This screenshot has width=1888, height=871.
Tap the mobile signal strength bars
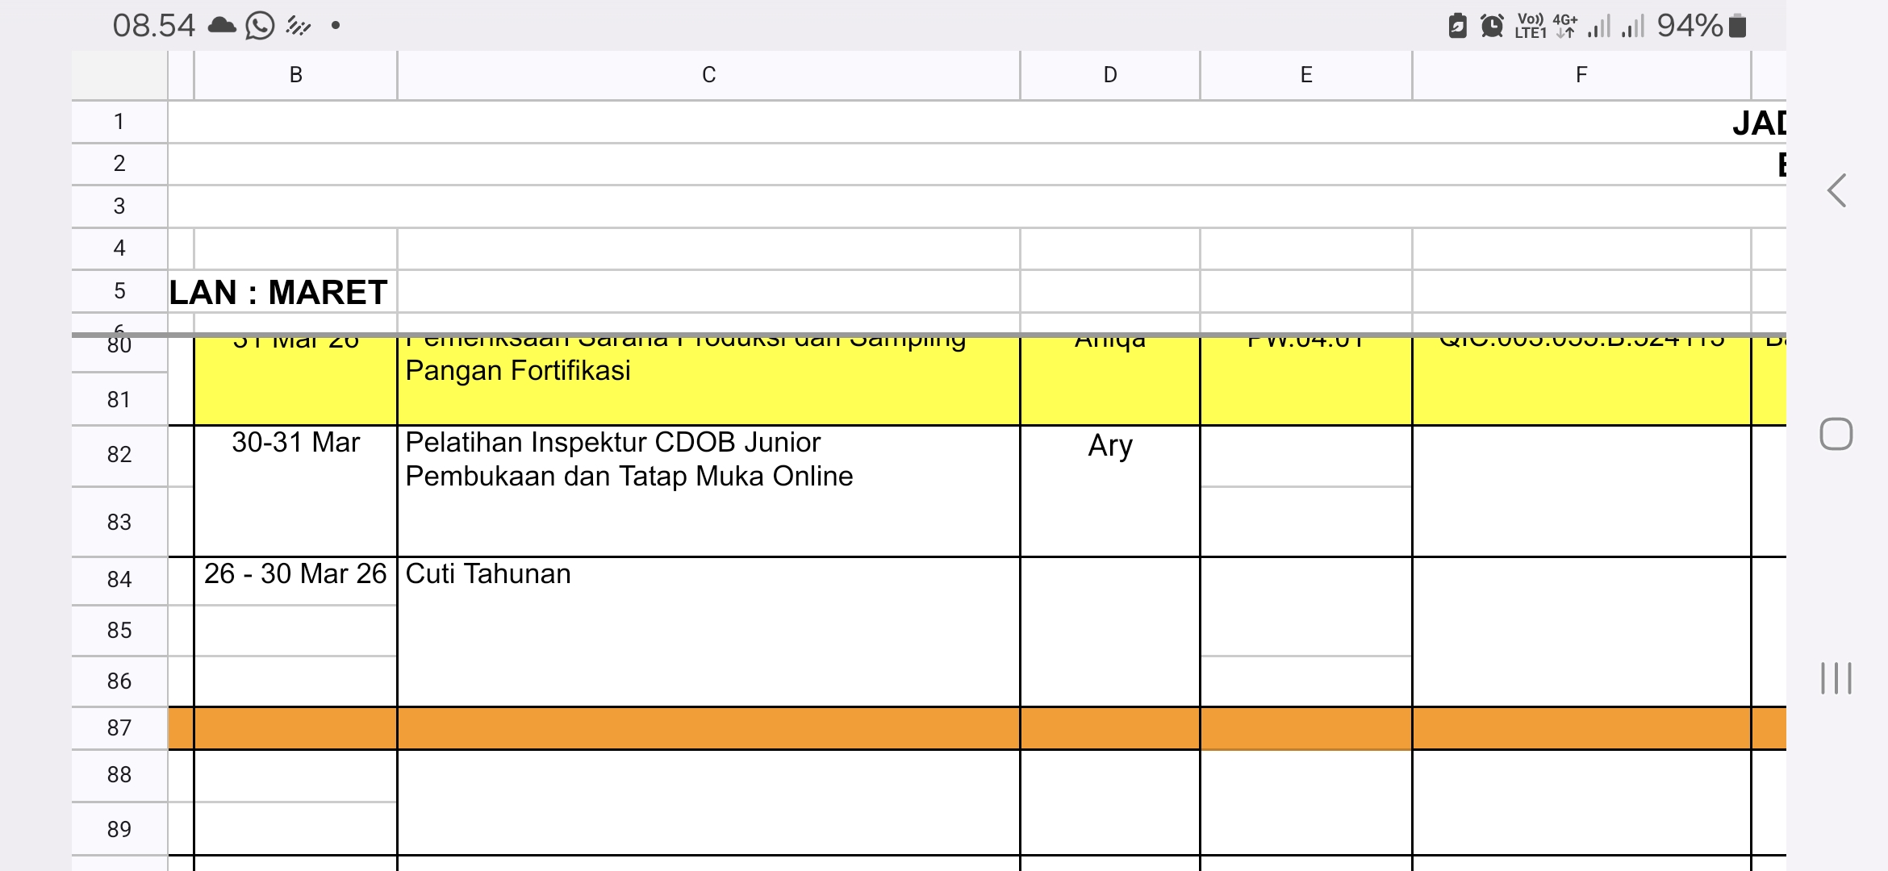(1598, 27)
